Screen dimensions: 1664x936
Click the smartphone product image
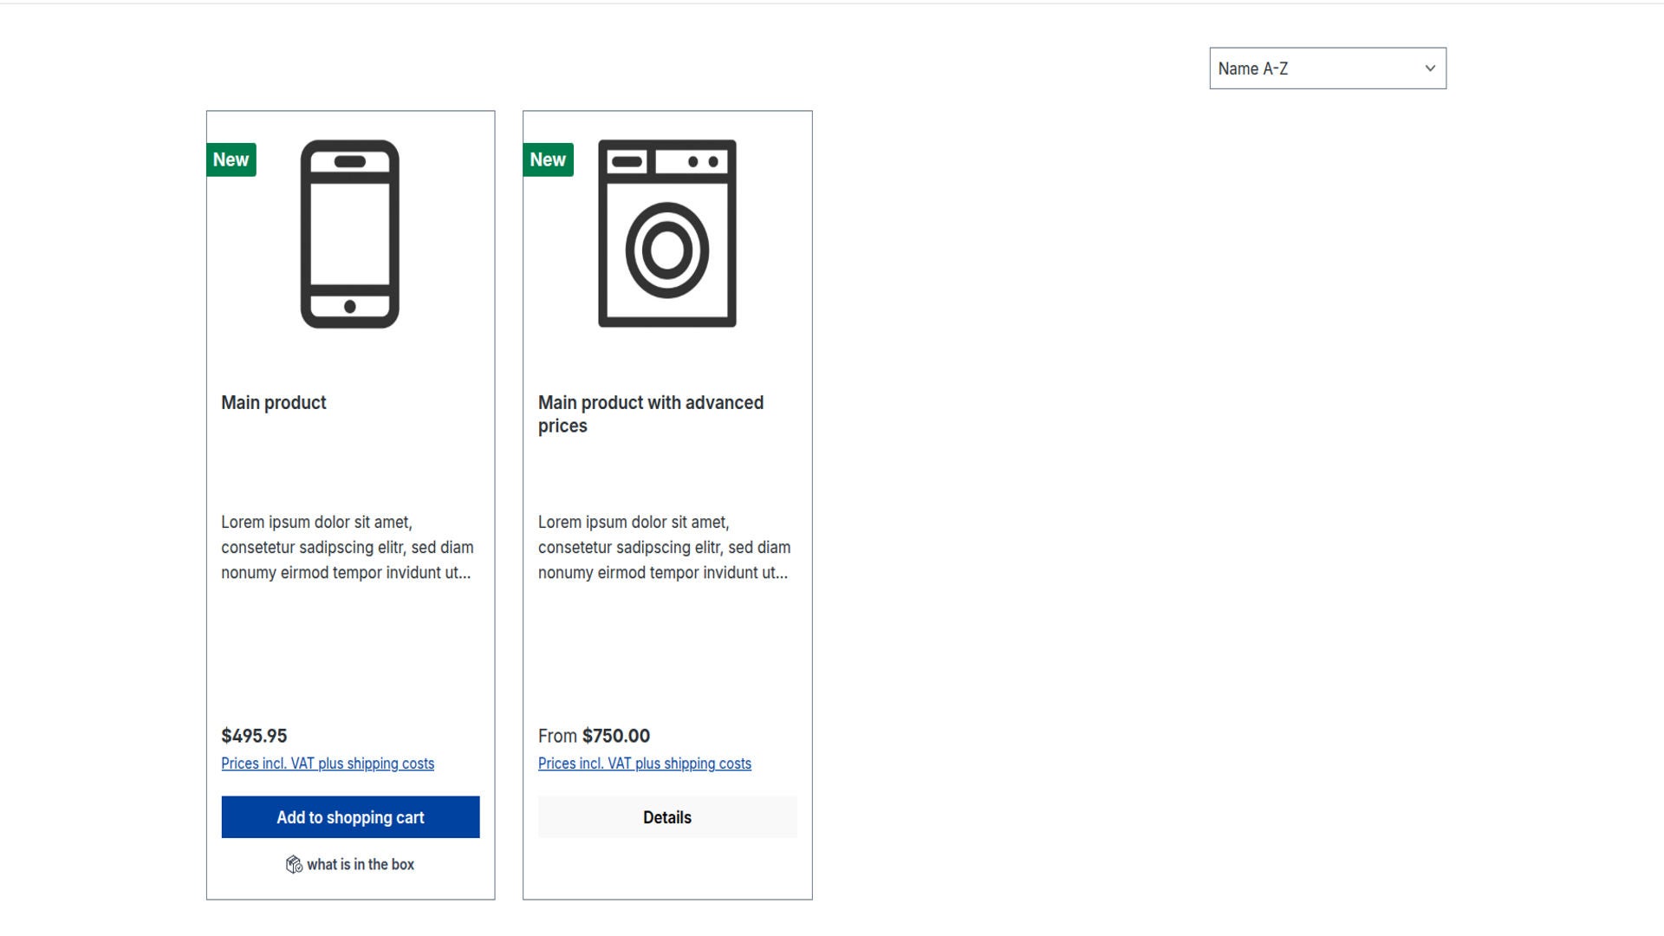pyautogui.click(x=350, y=234)
